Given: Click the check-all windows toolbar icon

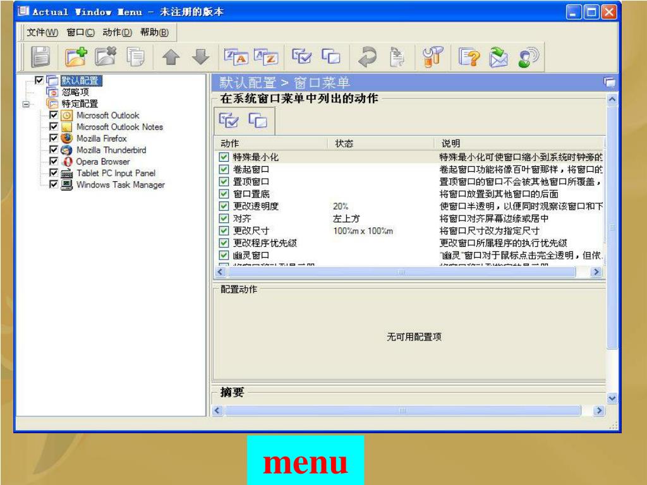Looking at the screenshot, I should point(301,56).
